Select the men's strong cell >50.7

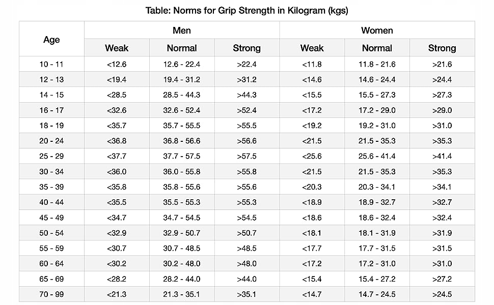coord(246,233)
